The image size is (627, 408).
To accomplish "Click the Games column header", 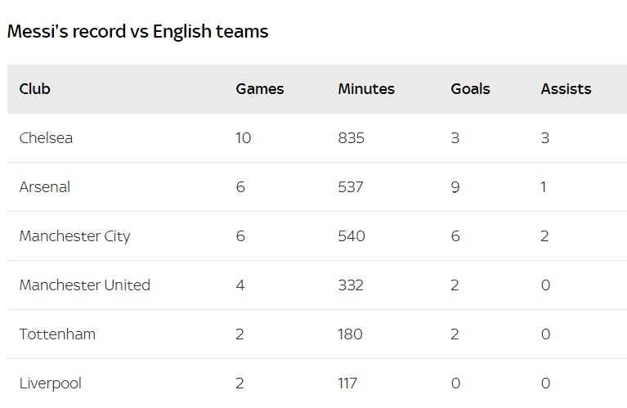I will point(259,89).
